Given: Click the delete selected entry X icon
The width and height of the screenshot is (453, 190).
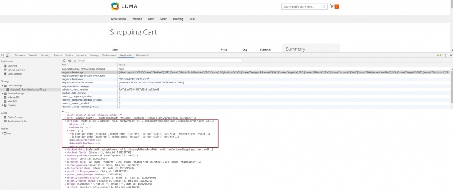Looking at the screenshot, I should point(75,60).
